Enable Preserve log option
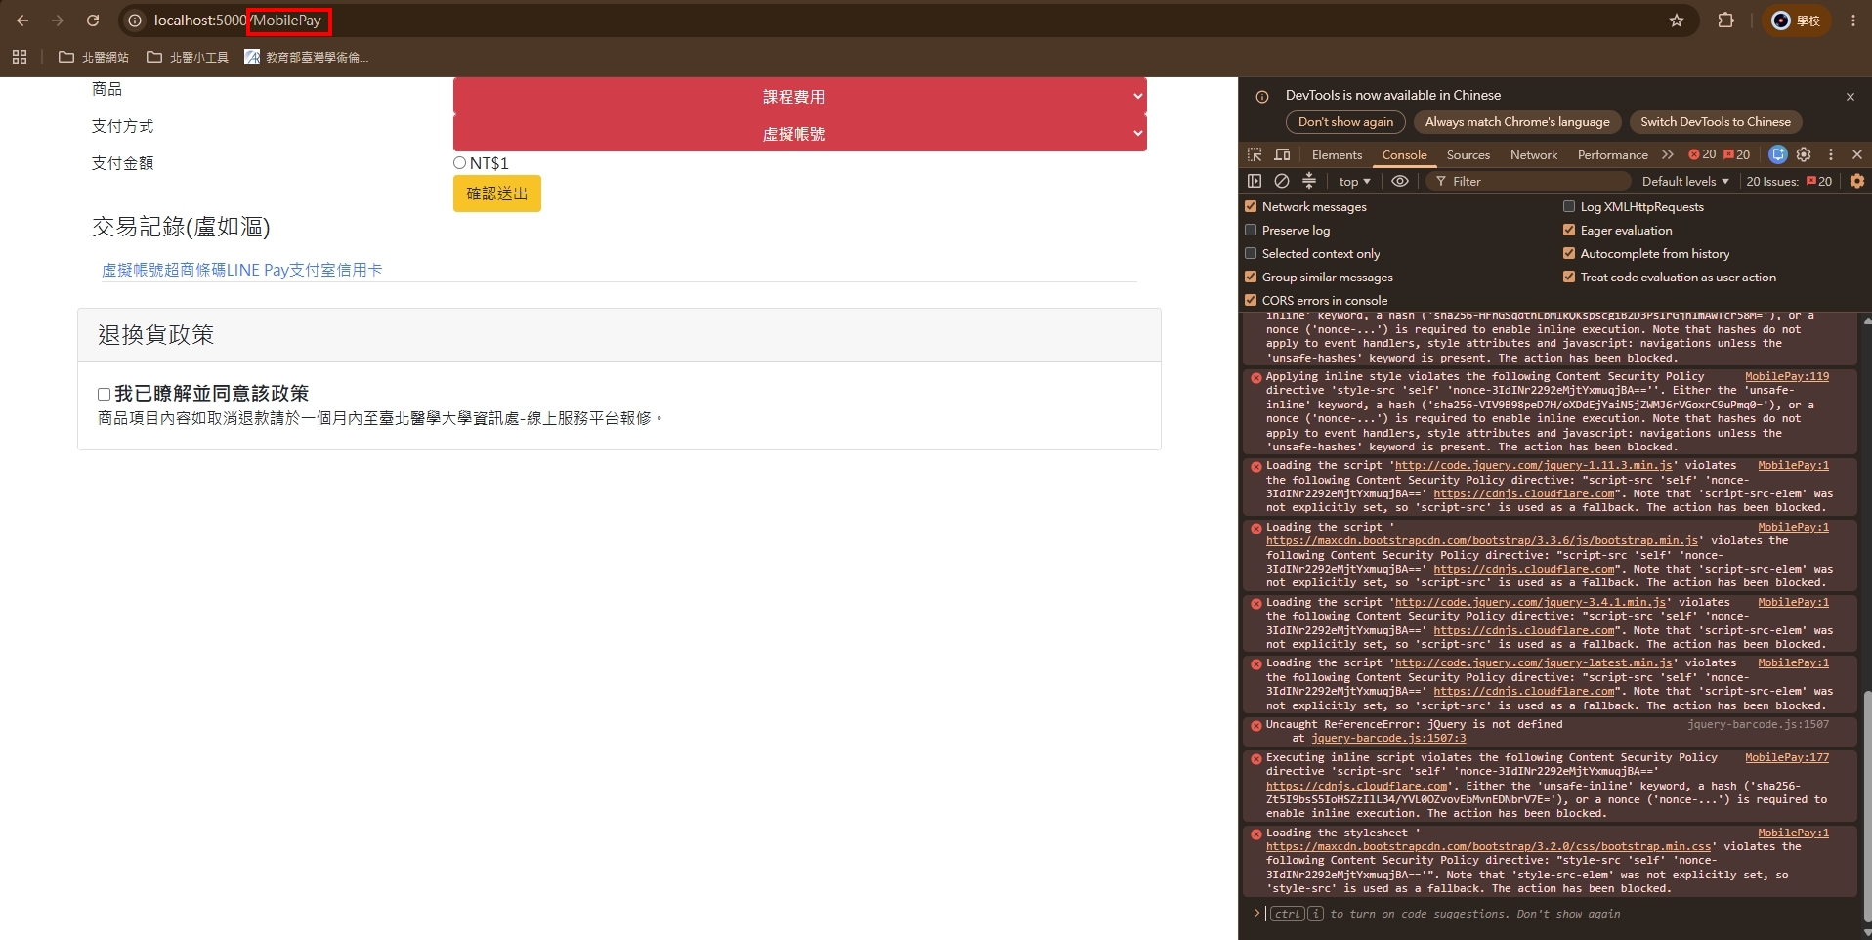This screenshot has height=940, width=1872. 1251,230
